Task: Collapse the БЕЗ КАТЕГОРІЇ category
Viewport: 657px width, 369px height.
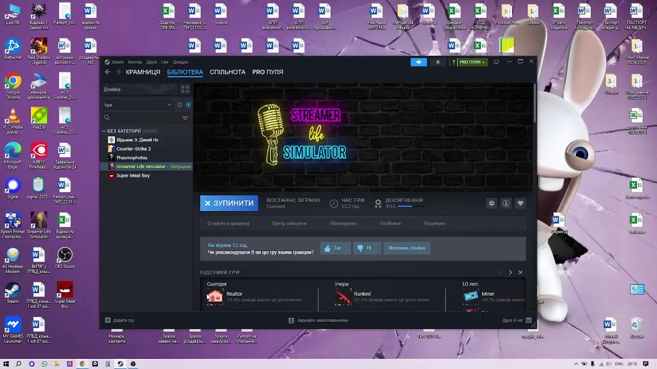Action: (x=104, y=131)
